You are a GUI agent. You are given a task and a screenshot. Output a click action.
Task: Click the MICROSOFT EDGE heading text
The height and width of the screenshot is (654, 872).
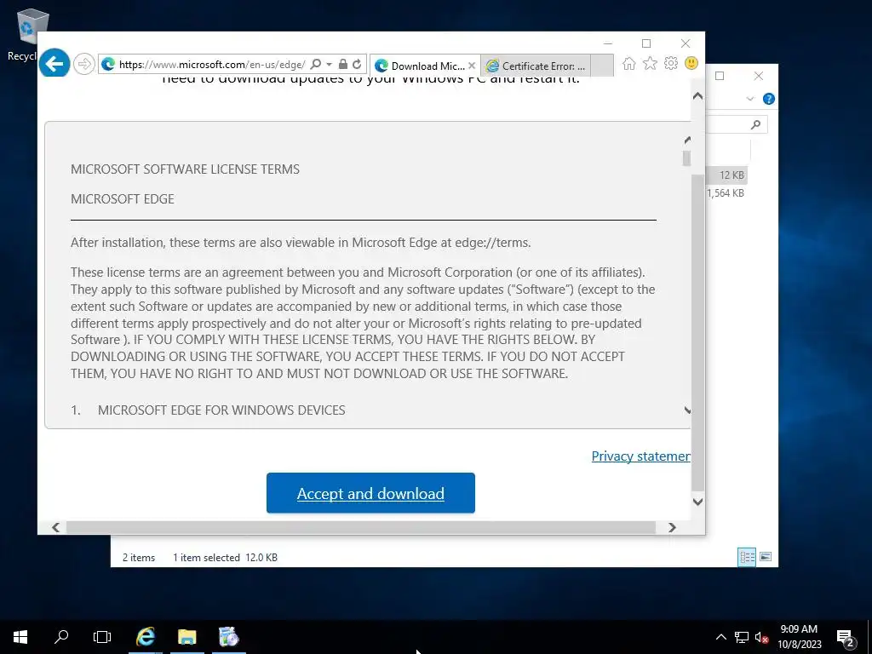[123, 199]
